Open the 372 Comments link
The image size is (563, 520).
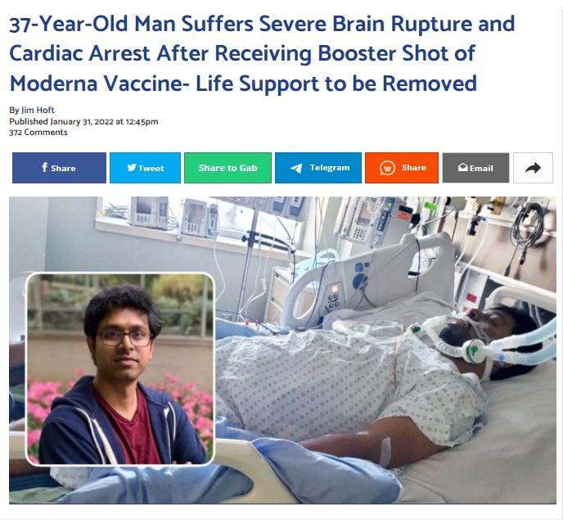pyautogui.click(x=38, y=132)
